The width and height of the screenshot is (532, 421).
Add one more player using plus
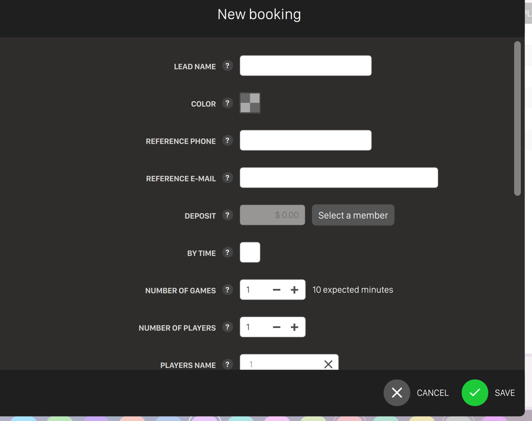pos(294,327)
